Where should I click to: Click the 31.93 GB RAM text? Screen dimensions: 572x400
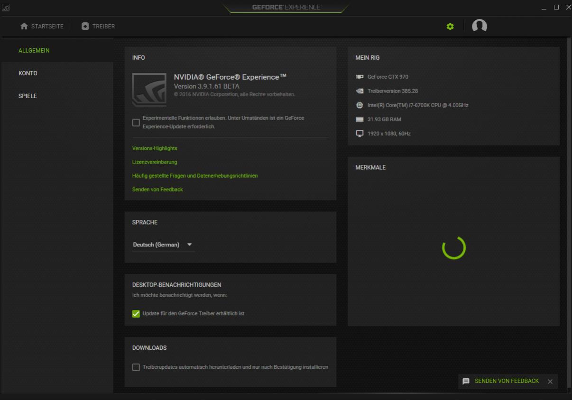point(384,119)
